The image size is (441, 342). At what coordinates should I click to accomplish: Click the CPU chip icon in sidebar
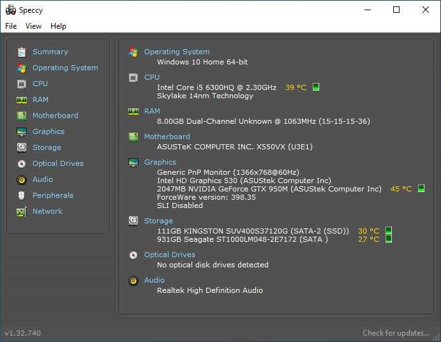pos(22,84)
